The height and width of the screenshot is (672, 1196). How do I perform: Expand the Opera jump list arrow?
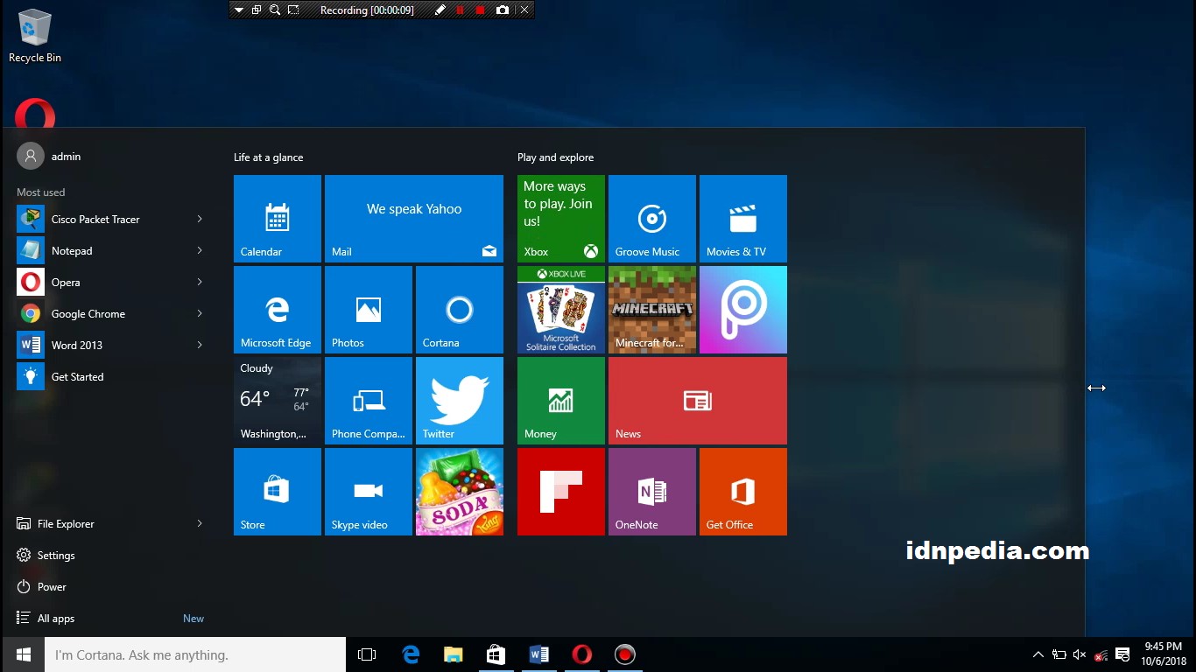click(x=200, y=282)
